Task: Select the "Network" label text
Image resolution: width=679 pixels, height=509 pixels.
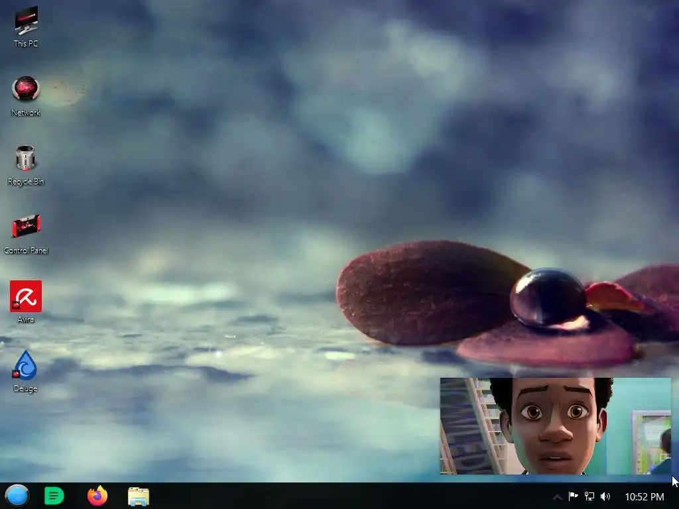Action: tap(26, 113)
